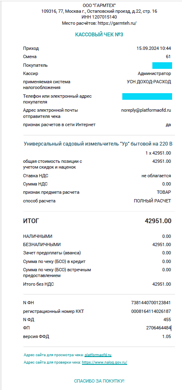Click the ООО "ГАРМТЕХ" company name
The image size is (182, 390).
[99, 5]
